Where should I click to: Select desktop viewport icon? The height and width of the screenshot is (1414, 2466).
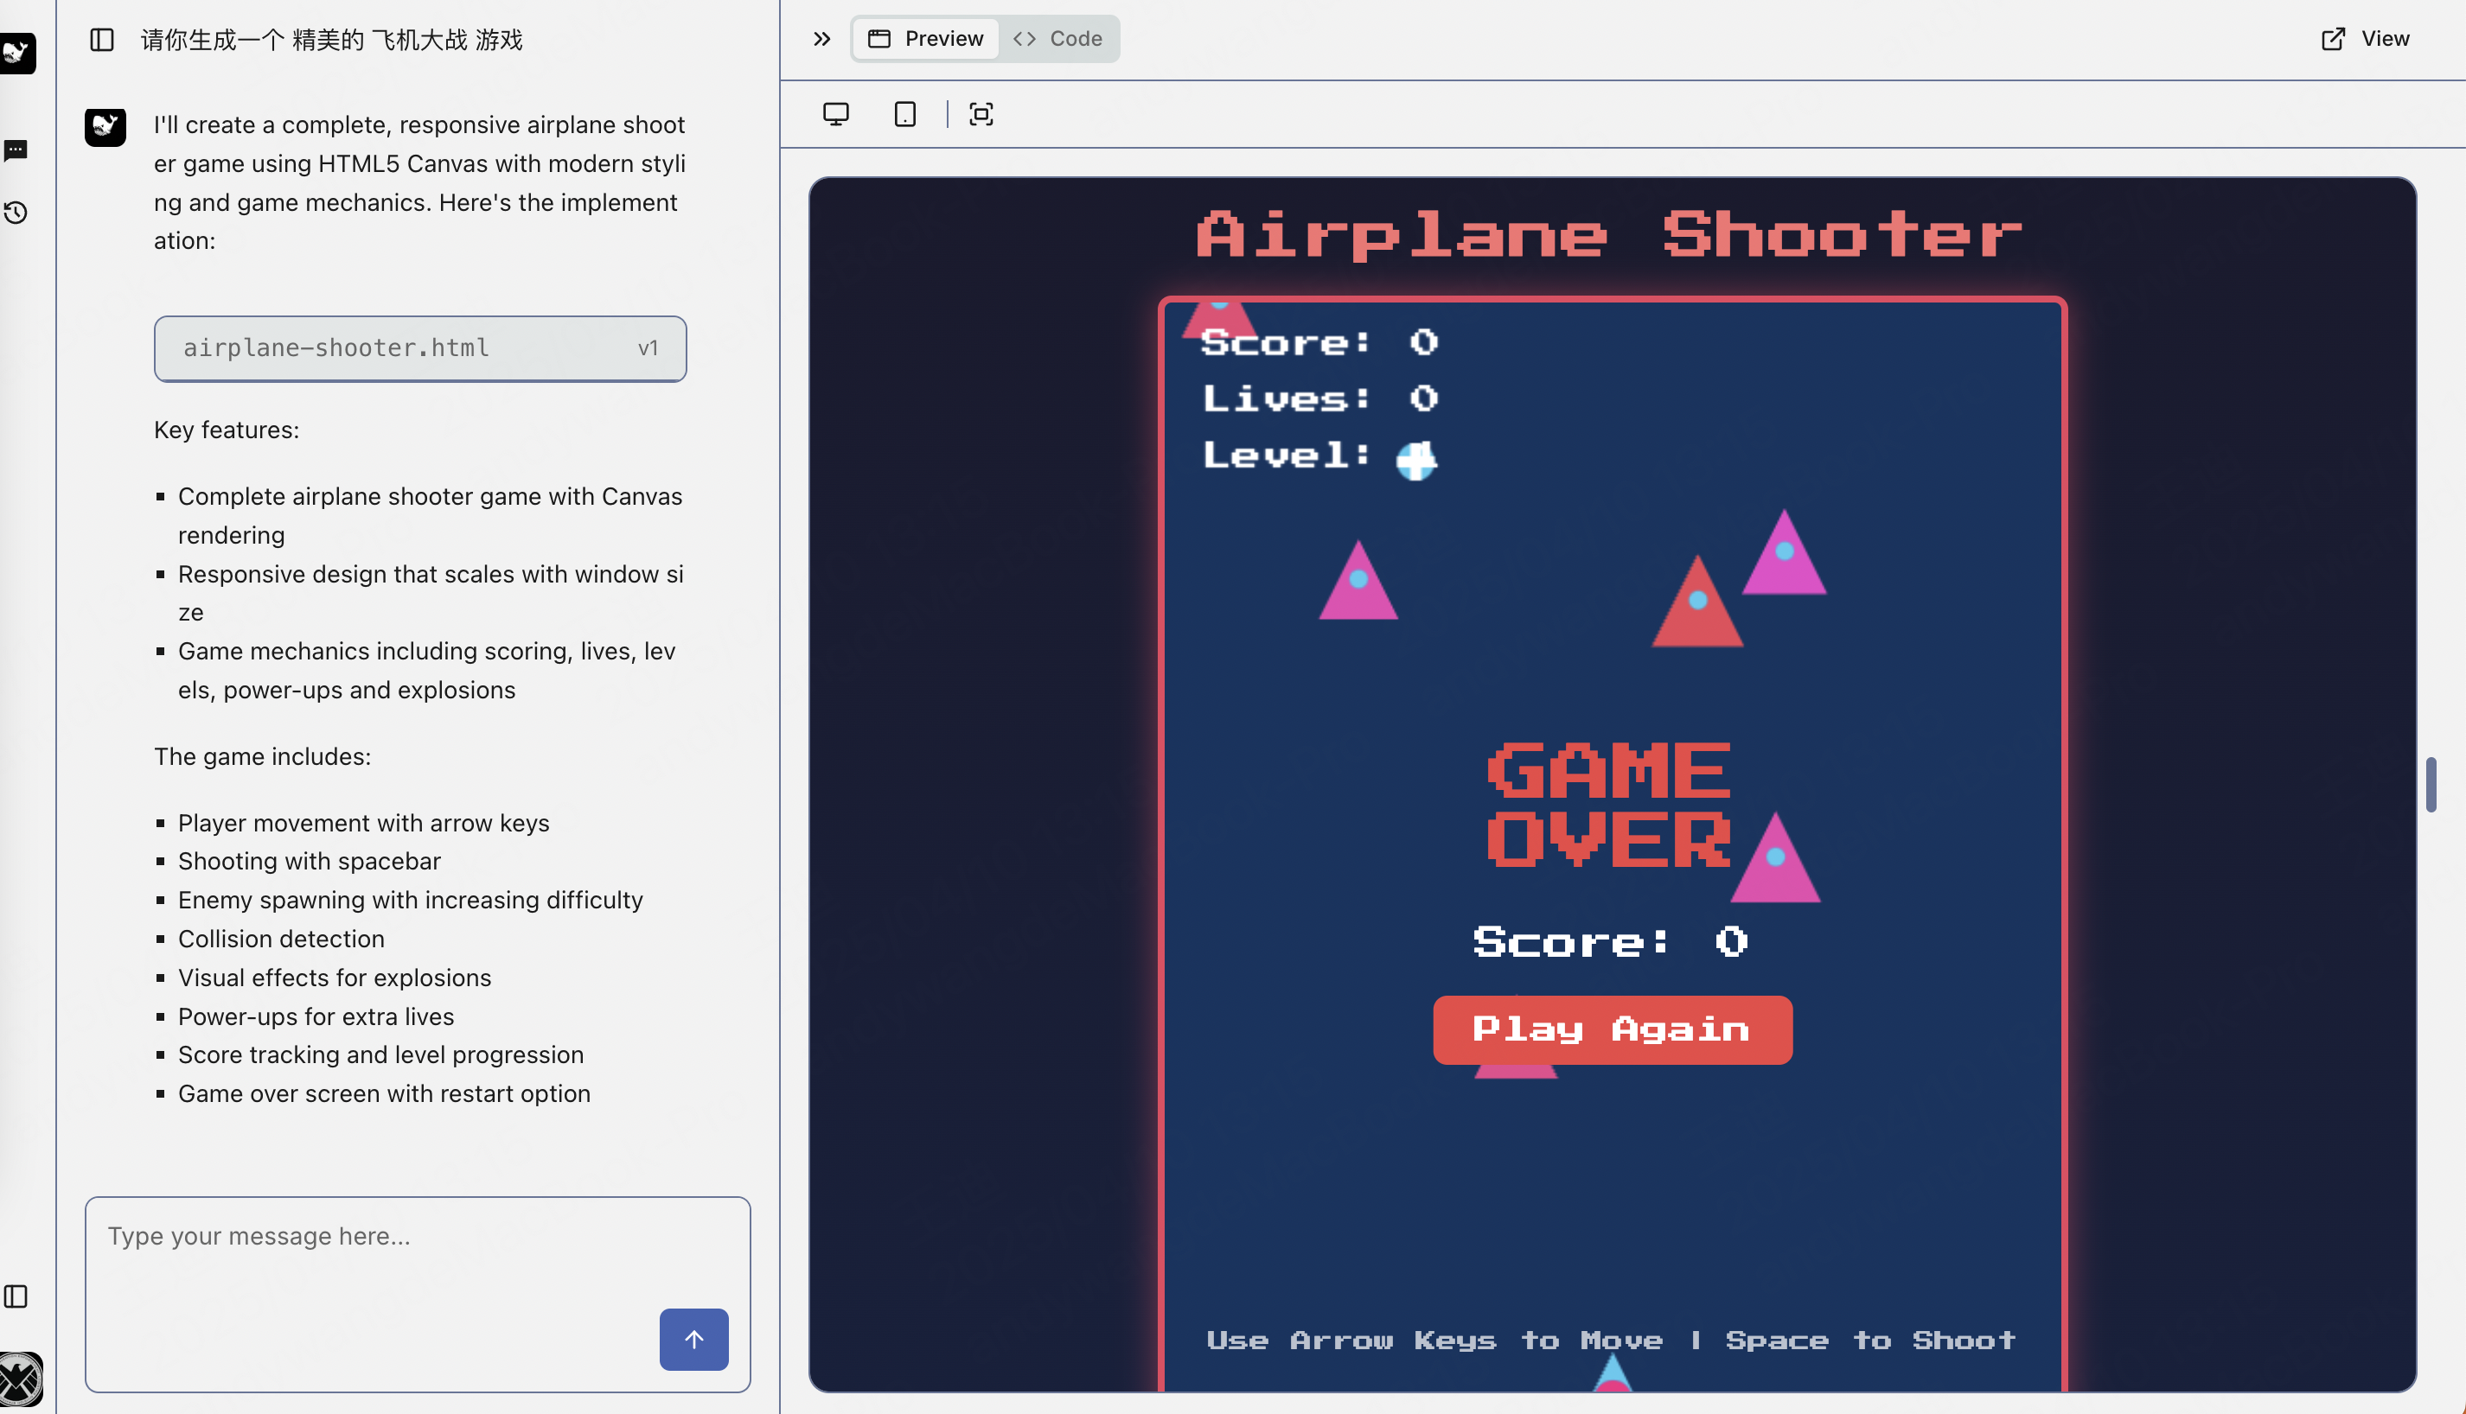click(x=835, y=115)
